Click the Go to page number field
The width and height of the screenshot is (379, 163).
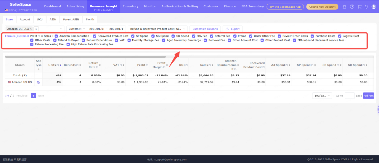point(350,96)
